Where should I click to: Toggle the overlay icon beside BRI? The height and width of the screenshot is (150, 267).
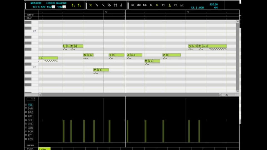(26, 116)
